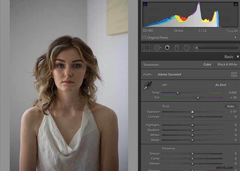Click the Blacks slider handle
Image resolution: width=240 pixels, height=171 pixels.
192,140
